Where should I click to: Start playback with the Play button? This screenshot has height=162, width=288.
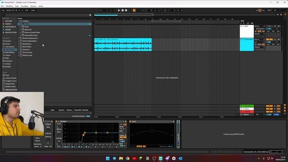(x=119, y=10)
